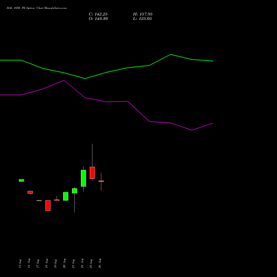The width and height of the screenshot is (277, 277).
Task: Click the green candle above 20 Aug
Action: pyautogui.click(x=66, y=196)
